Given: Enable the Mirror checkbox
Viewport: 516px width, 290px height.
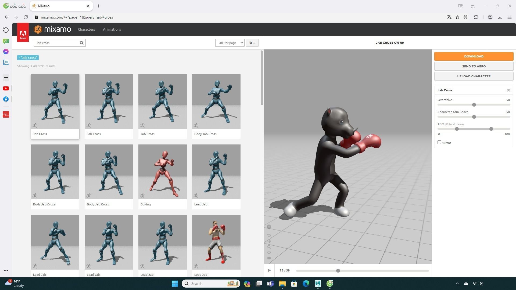Looking at the screenshot, I should click(x=439, y=142).
